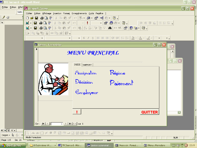197x148 pixels.
Task: Open the Relationships window icon
Action: (102, 18)
